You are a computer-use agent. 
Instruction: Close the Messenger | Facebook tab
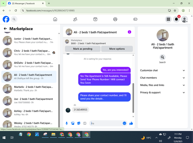point(43,3)
